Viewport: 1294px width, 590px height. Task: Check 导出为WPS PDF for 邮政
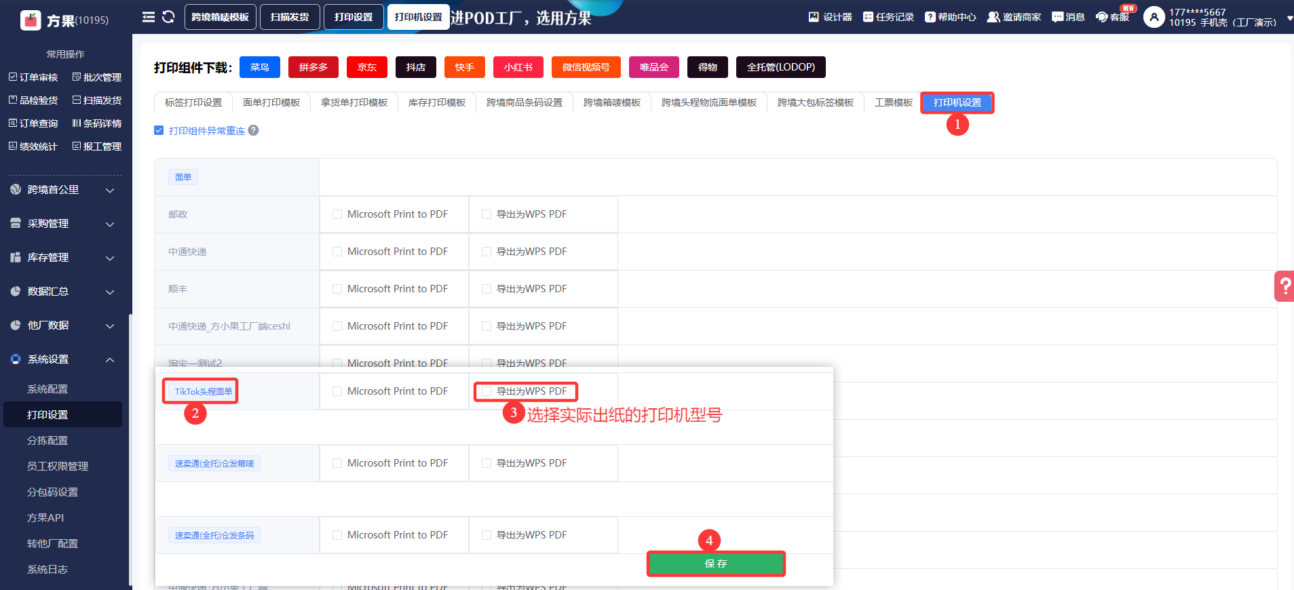click(x=487, y=214)
